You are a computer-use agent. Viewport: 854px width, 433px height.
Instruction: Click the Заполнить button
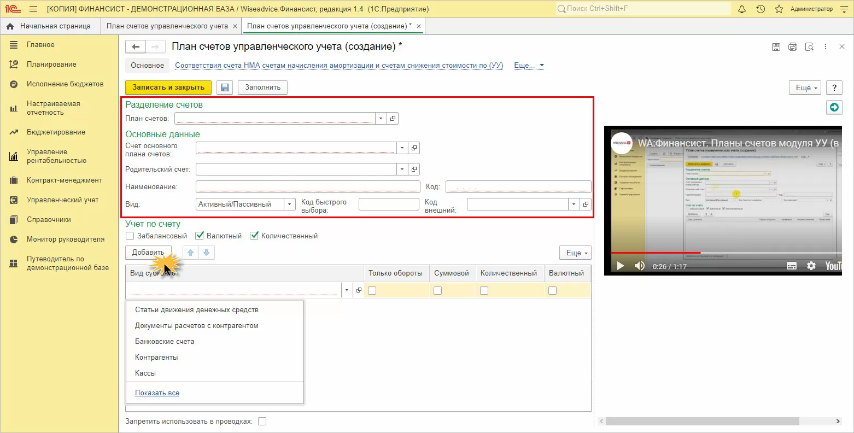[x=263, y=87]
